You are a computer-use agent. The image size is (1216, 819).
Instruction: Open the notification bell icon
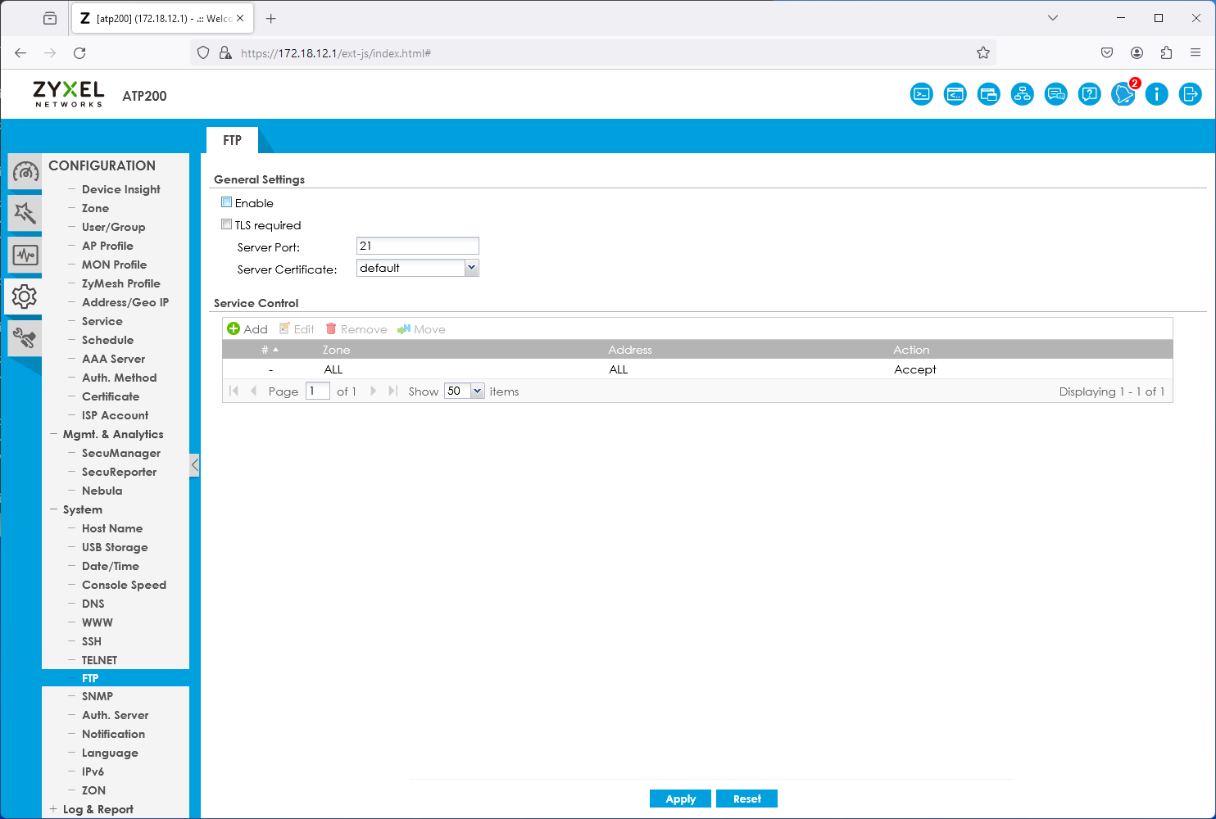pos(1123,94)
